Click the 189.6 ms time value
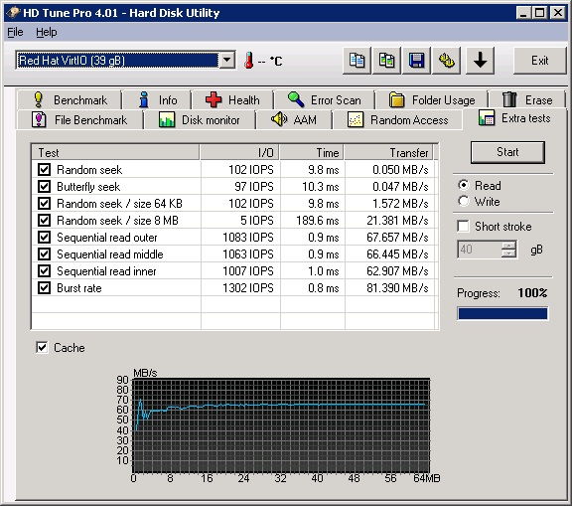572x506 pixels. pos(318,220)
